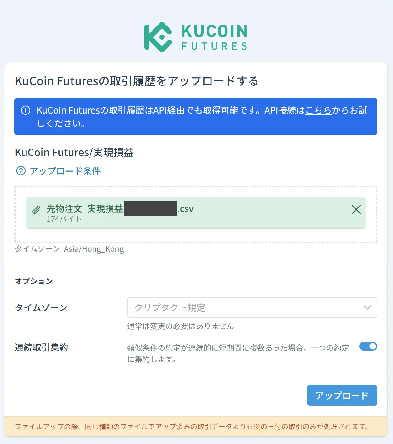Click the dashed file drop zone area

coord(196,214)
